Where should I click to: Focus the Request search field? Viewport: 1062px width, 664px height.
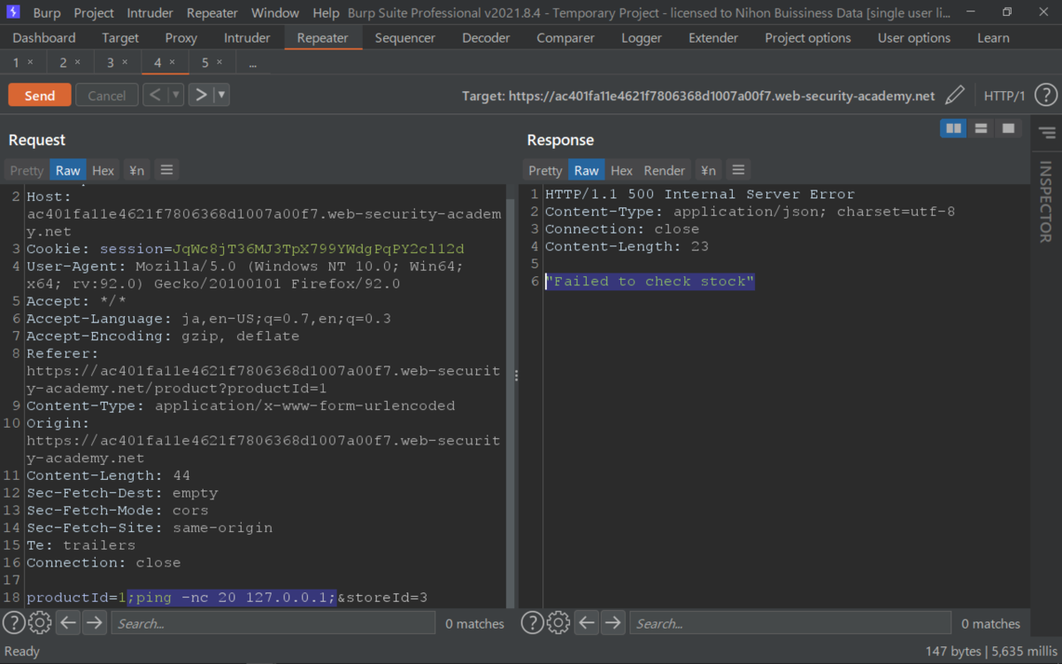[273, 623]
